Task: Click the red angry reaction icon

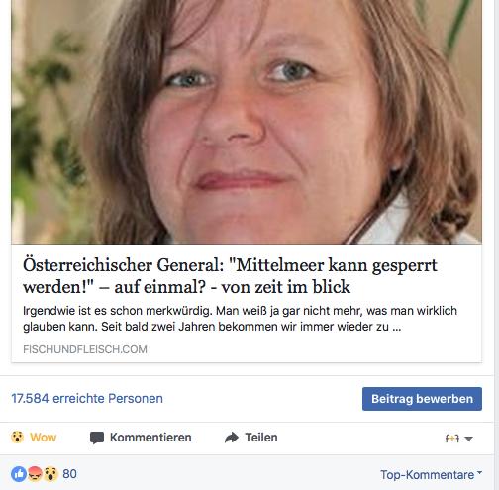Action: click(x=35, y=474)
